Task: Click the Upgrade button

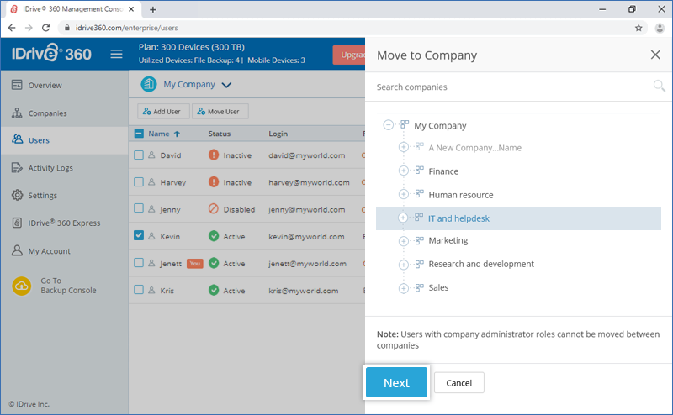Action: click(349, 55)
